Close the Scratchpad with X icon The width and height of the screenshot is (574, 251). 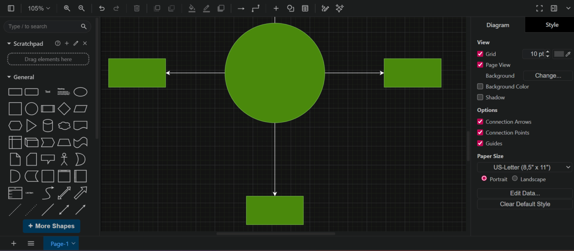click(85, 43)
